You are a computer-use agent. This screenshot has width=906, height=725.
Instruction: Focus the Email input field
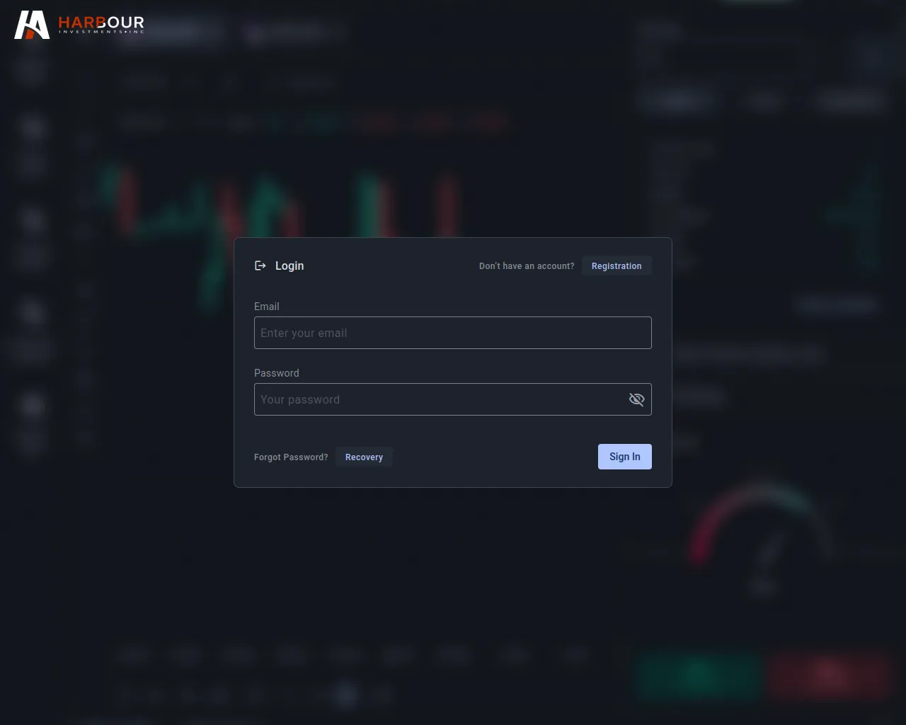tap(453, 333)
